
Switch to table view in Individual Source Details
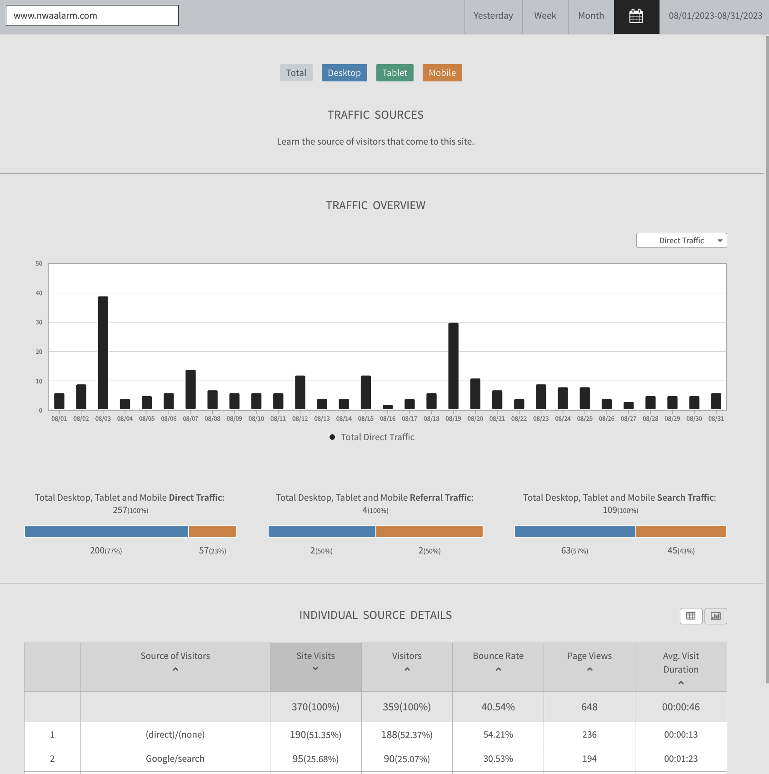click(691, 616)
